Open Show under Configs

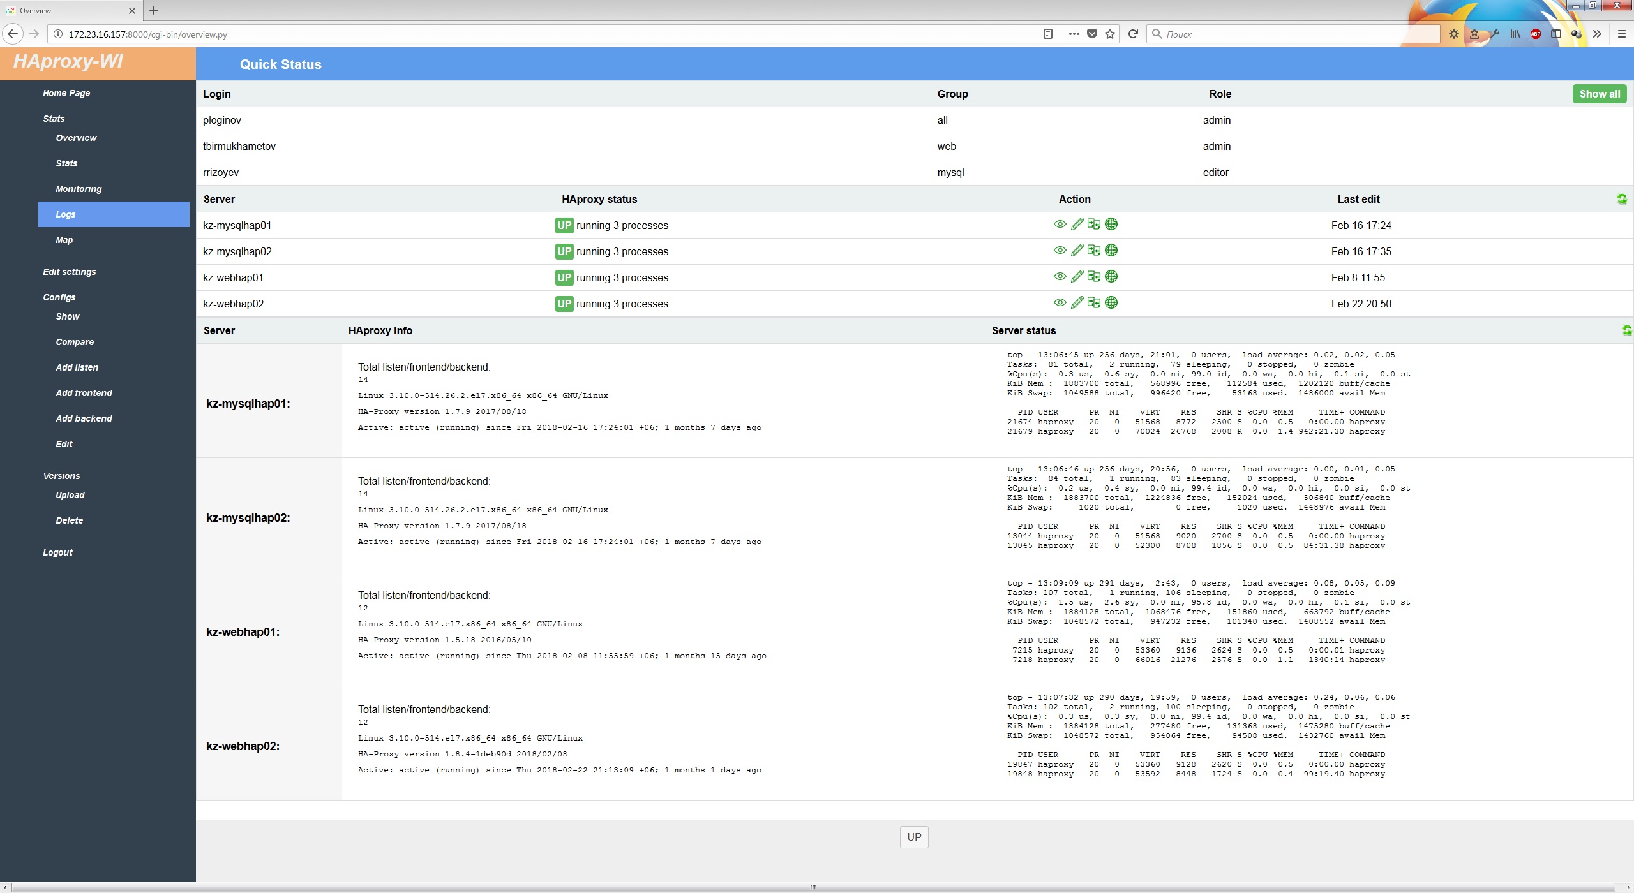[67, 316]
